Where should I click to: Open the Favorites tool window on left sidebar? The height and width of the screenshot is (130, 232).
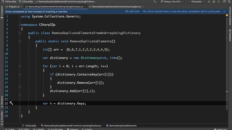pos(2,118)
